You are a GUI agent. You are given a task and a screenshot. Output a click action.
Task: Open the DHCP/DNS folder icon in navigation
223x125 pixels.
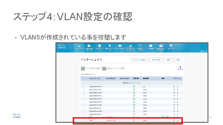click(x=89, y=46)
